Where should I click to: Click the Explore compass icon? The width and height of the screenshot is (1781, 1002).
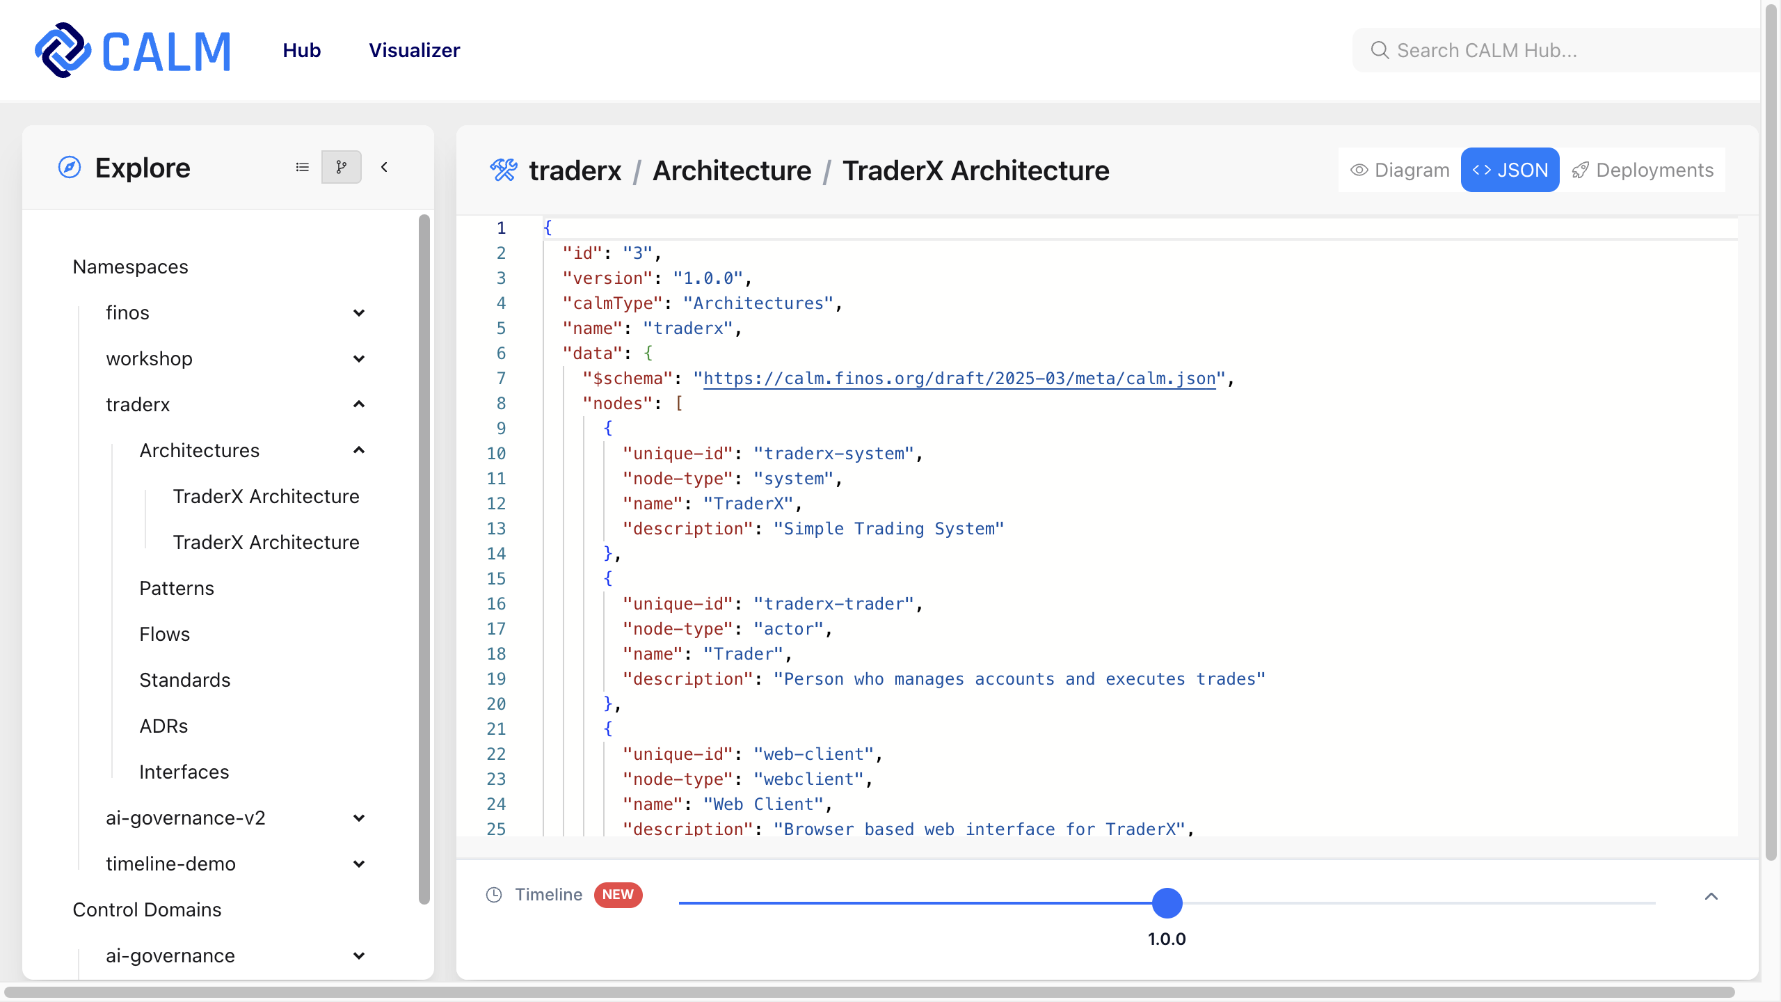pyautogui.click(x=70, y=168)
